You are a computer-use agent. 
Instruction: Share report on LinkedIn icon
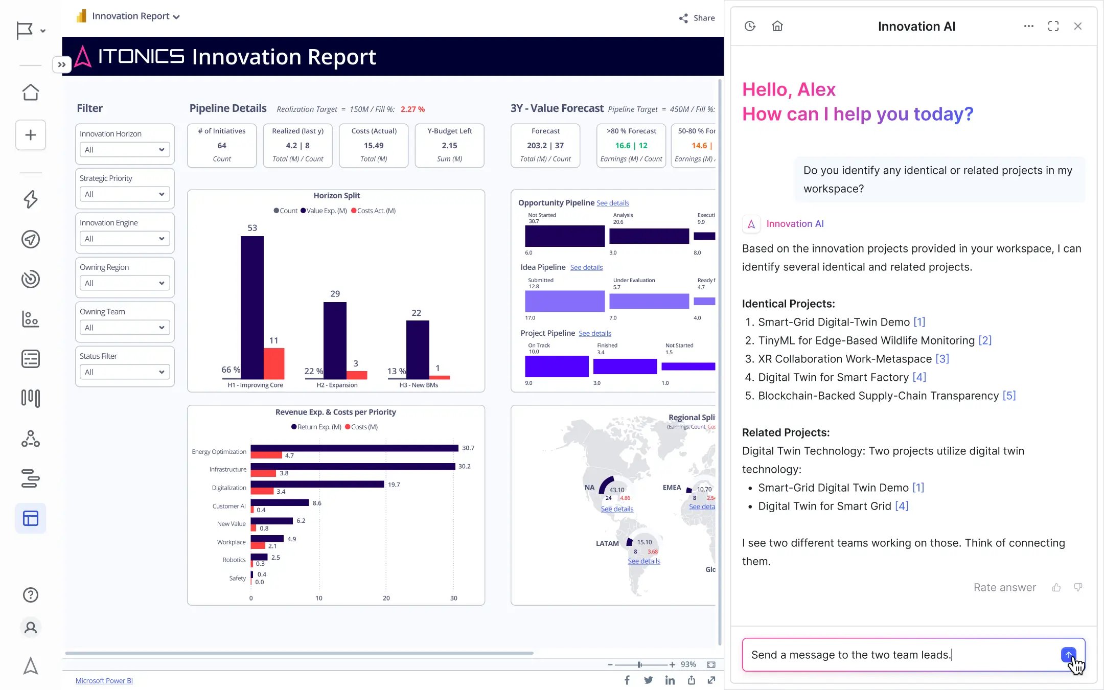coord(670,680)
